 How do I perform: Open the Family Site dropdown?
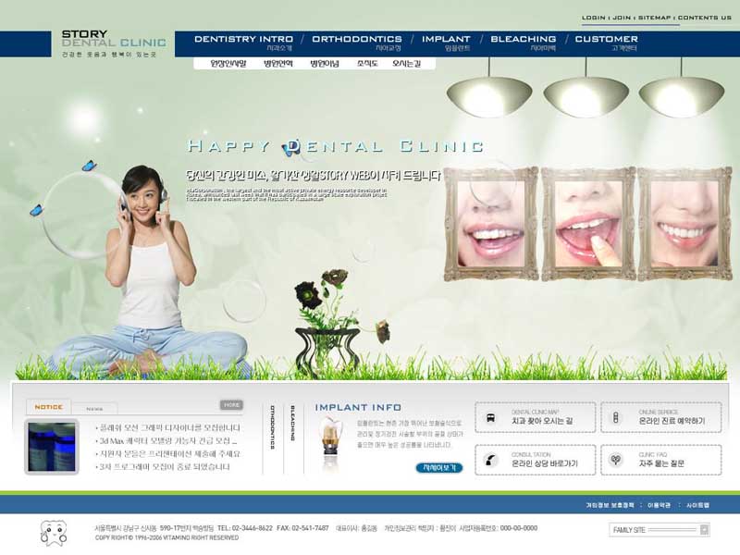pyautogui.click(x=660, y=530)
